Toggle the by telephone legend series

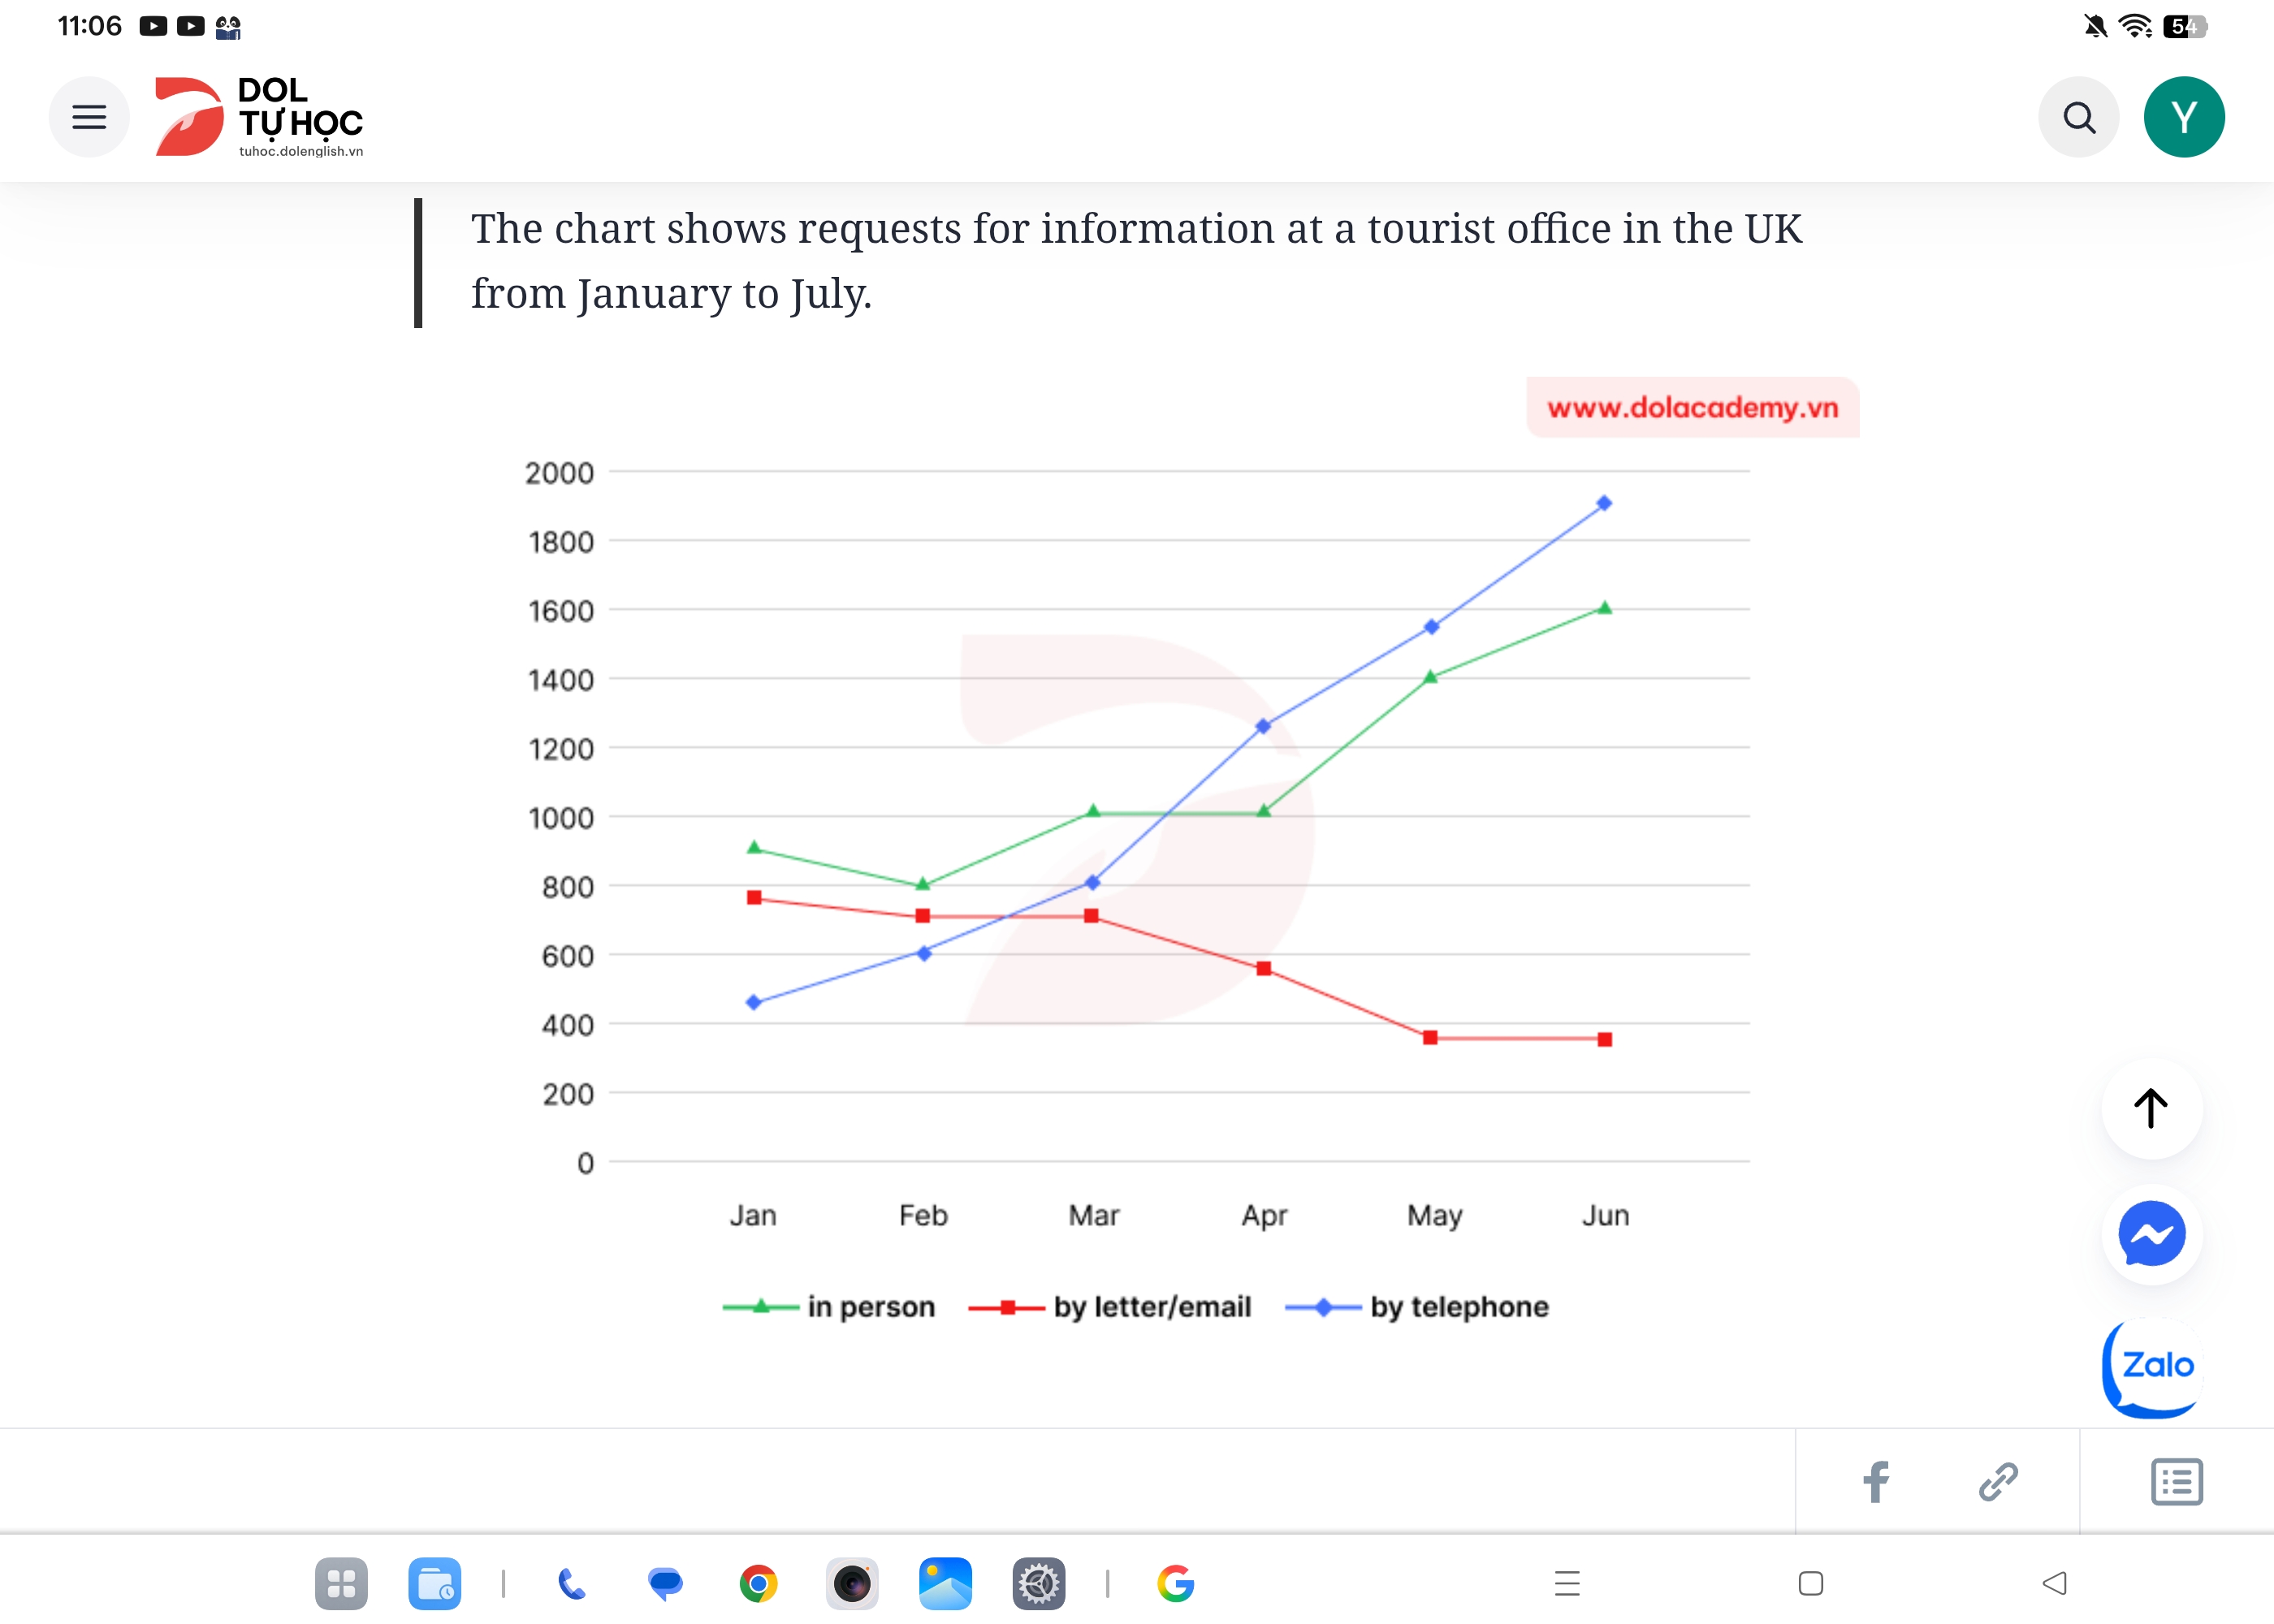tap(1417, 1307)
